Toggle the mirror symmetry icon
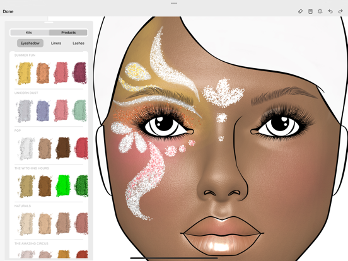Viewport: 348px width, 261px height. point(320,11)
